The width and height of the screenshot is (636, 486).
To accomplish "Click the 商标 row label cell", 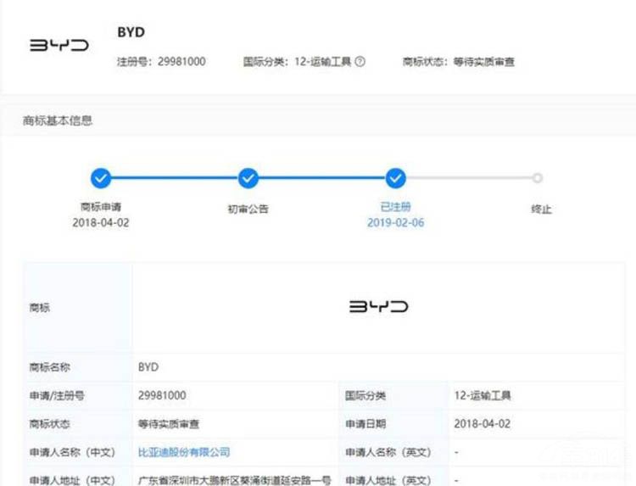I will coord(39,308).
